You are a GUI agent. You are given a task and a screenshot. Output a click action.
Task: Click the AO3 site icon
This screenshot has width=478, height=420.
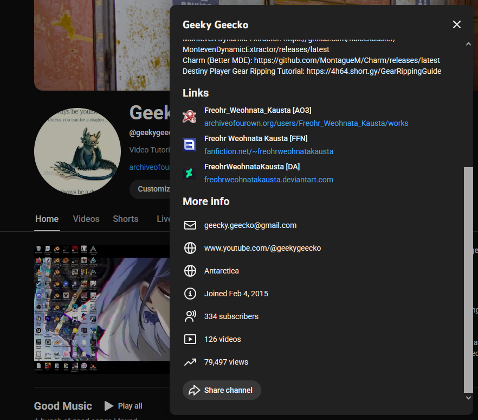coord(189,117)
